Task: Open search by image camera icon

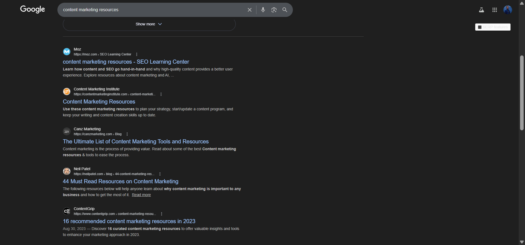Action: (274, 10)
